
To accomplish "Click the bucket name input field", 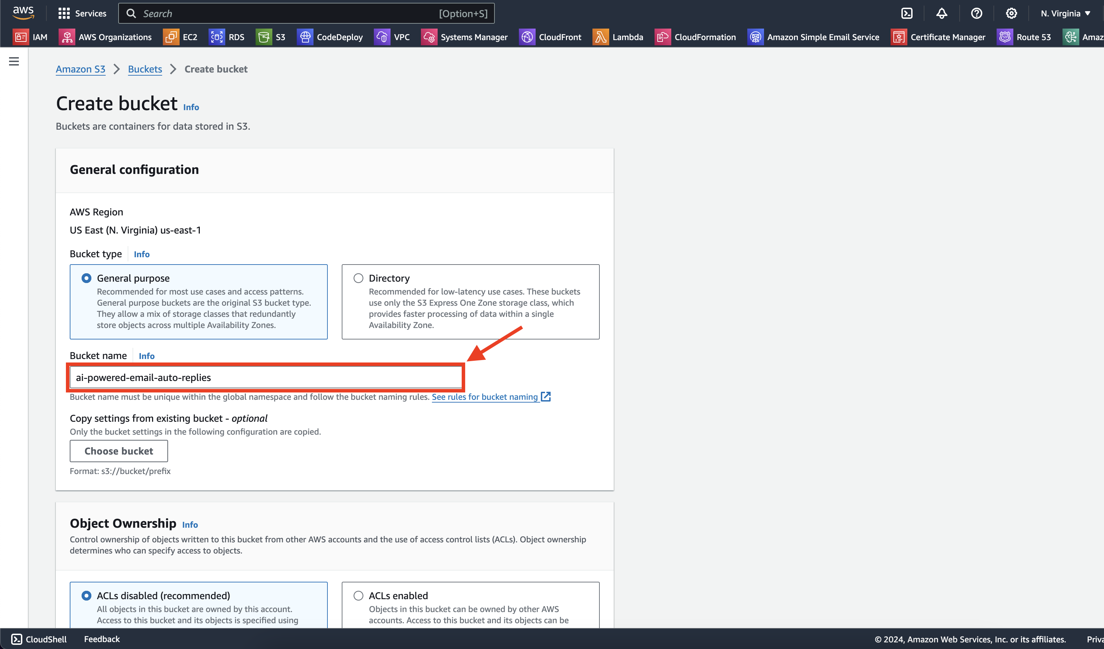I will point(266,377).
